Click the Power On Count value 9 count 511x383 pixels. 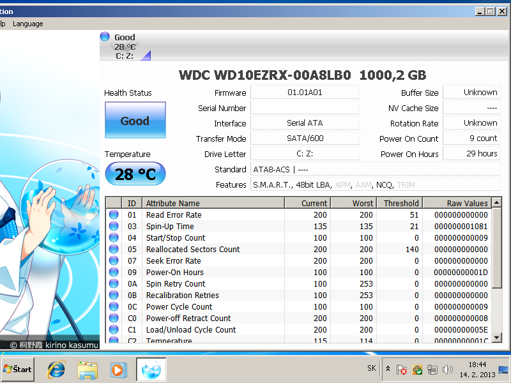471,138
